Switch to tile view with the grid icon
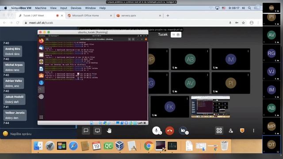The width and height of the screenshot is (283, 159). tap(219, 131)
